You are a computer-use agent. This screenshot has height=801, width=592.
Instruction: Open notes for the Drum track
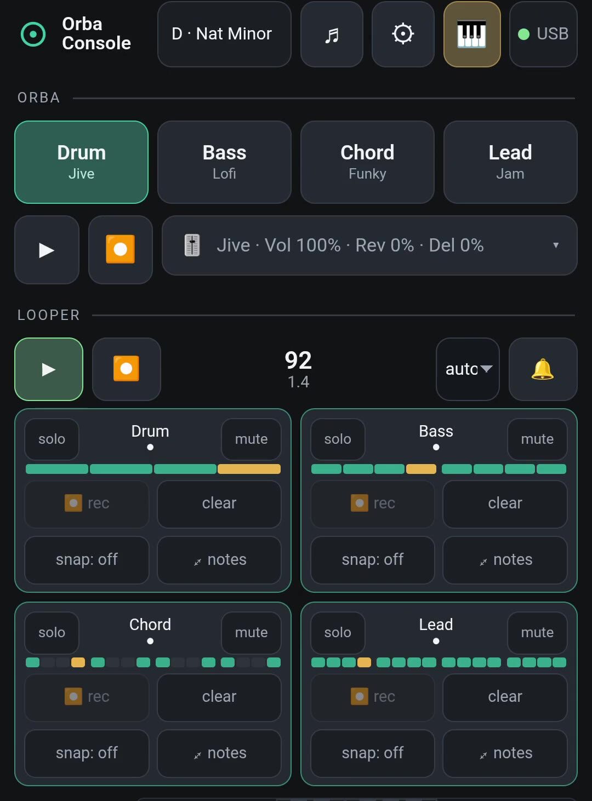219,560
